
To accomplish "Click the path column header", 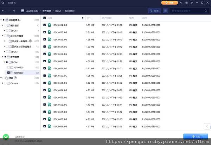I will coord(145,18).
